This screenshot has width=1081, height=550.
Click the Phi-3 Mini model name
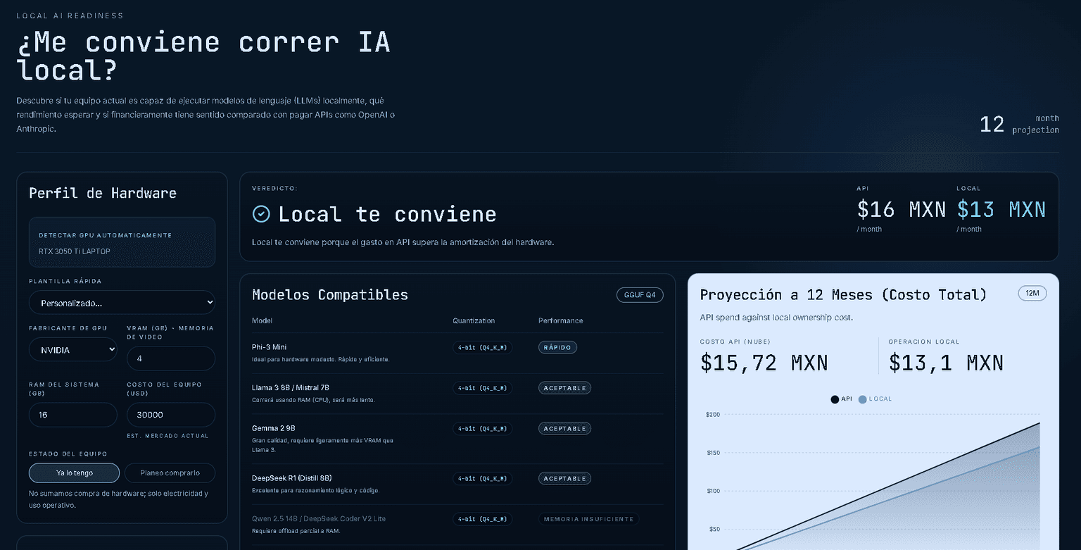(x=269, y=347)
